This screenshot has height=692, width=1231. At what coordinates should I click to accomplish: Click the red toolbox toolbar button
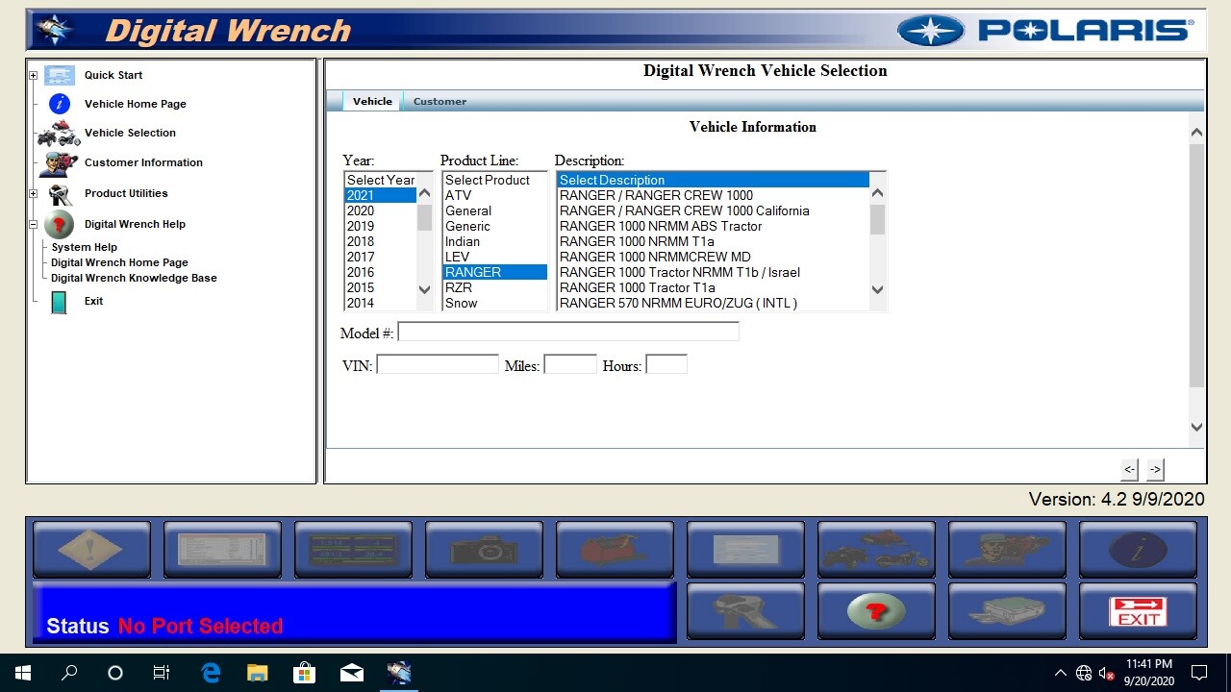[615, 550]
